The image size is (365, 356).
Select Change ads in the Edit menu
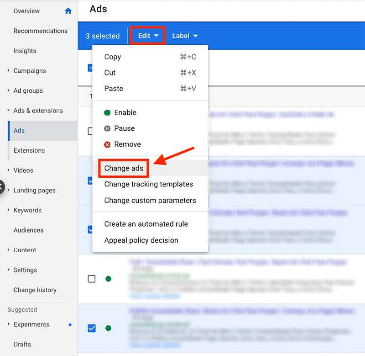click(150, 168)
